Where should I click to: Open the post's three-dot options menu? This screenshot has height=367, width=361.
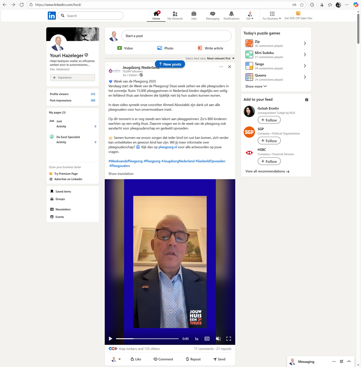tap(221, 67)
